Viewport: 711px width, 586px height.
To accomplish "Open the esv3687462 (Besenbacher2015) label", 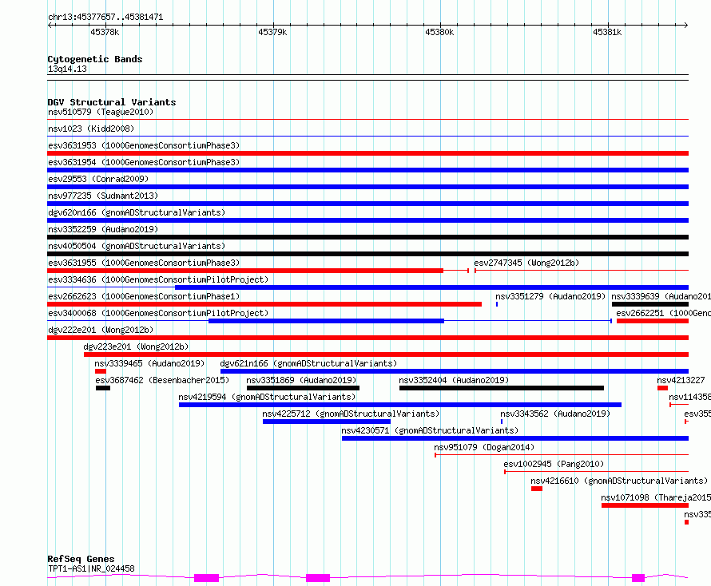I will (162, 380).
